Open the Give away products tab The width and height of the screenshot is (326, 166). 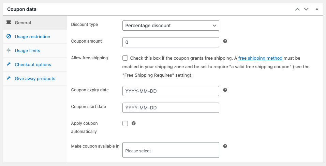(35, 78)
